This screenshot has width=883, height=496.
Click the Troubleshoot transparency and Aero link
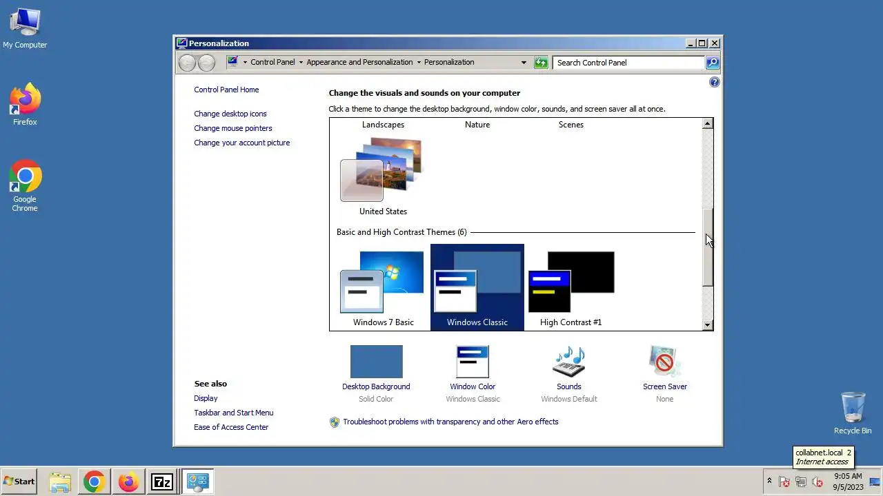coord(450,422)
